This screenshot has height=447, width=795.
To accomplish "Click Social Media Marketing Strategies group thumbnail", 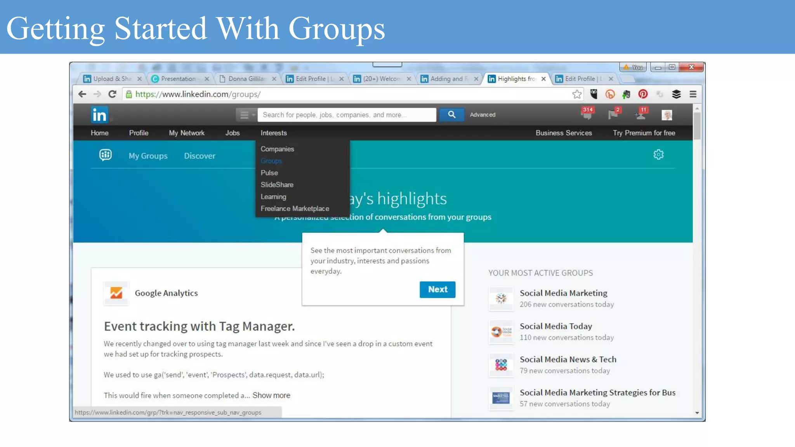I will [501, 398].
